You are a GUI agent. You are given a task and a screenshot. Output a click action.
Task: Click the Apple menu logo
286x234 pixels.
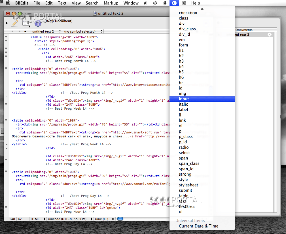(x=8, y=3)
